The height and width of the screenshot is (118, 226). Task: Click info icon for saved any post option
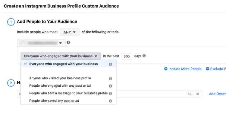click(110, 101)
